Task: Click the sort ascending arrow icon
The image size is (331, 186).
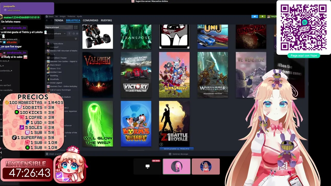Action: point(69,34)
